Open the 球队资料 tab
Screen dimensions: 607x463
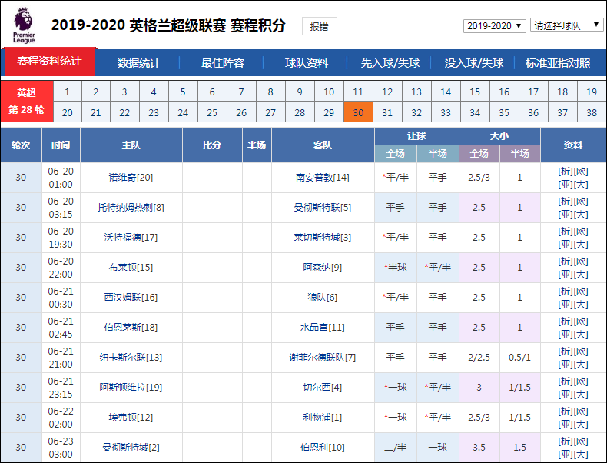click(x=307, y=63)
